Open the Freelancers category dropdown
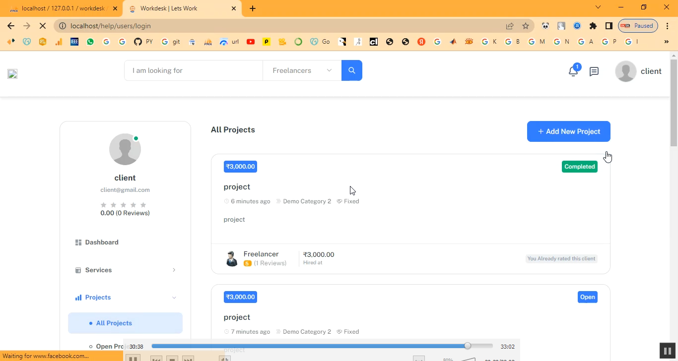 coord(302,70)
